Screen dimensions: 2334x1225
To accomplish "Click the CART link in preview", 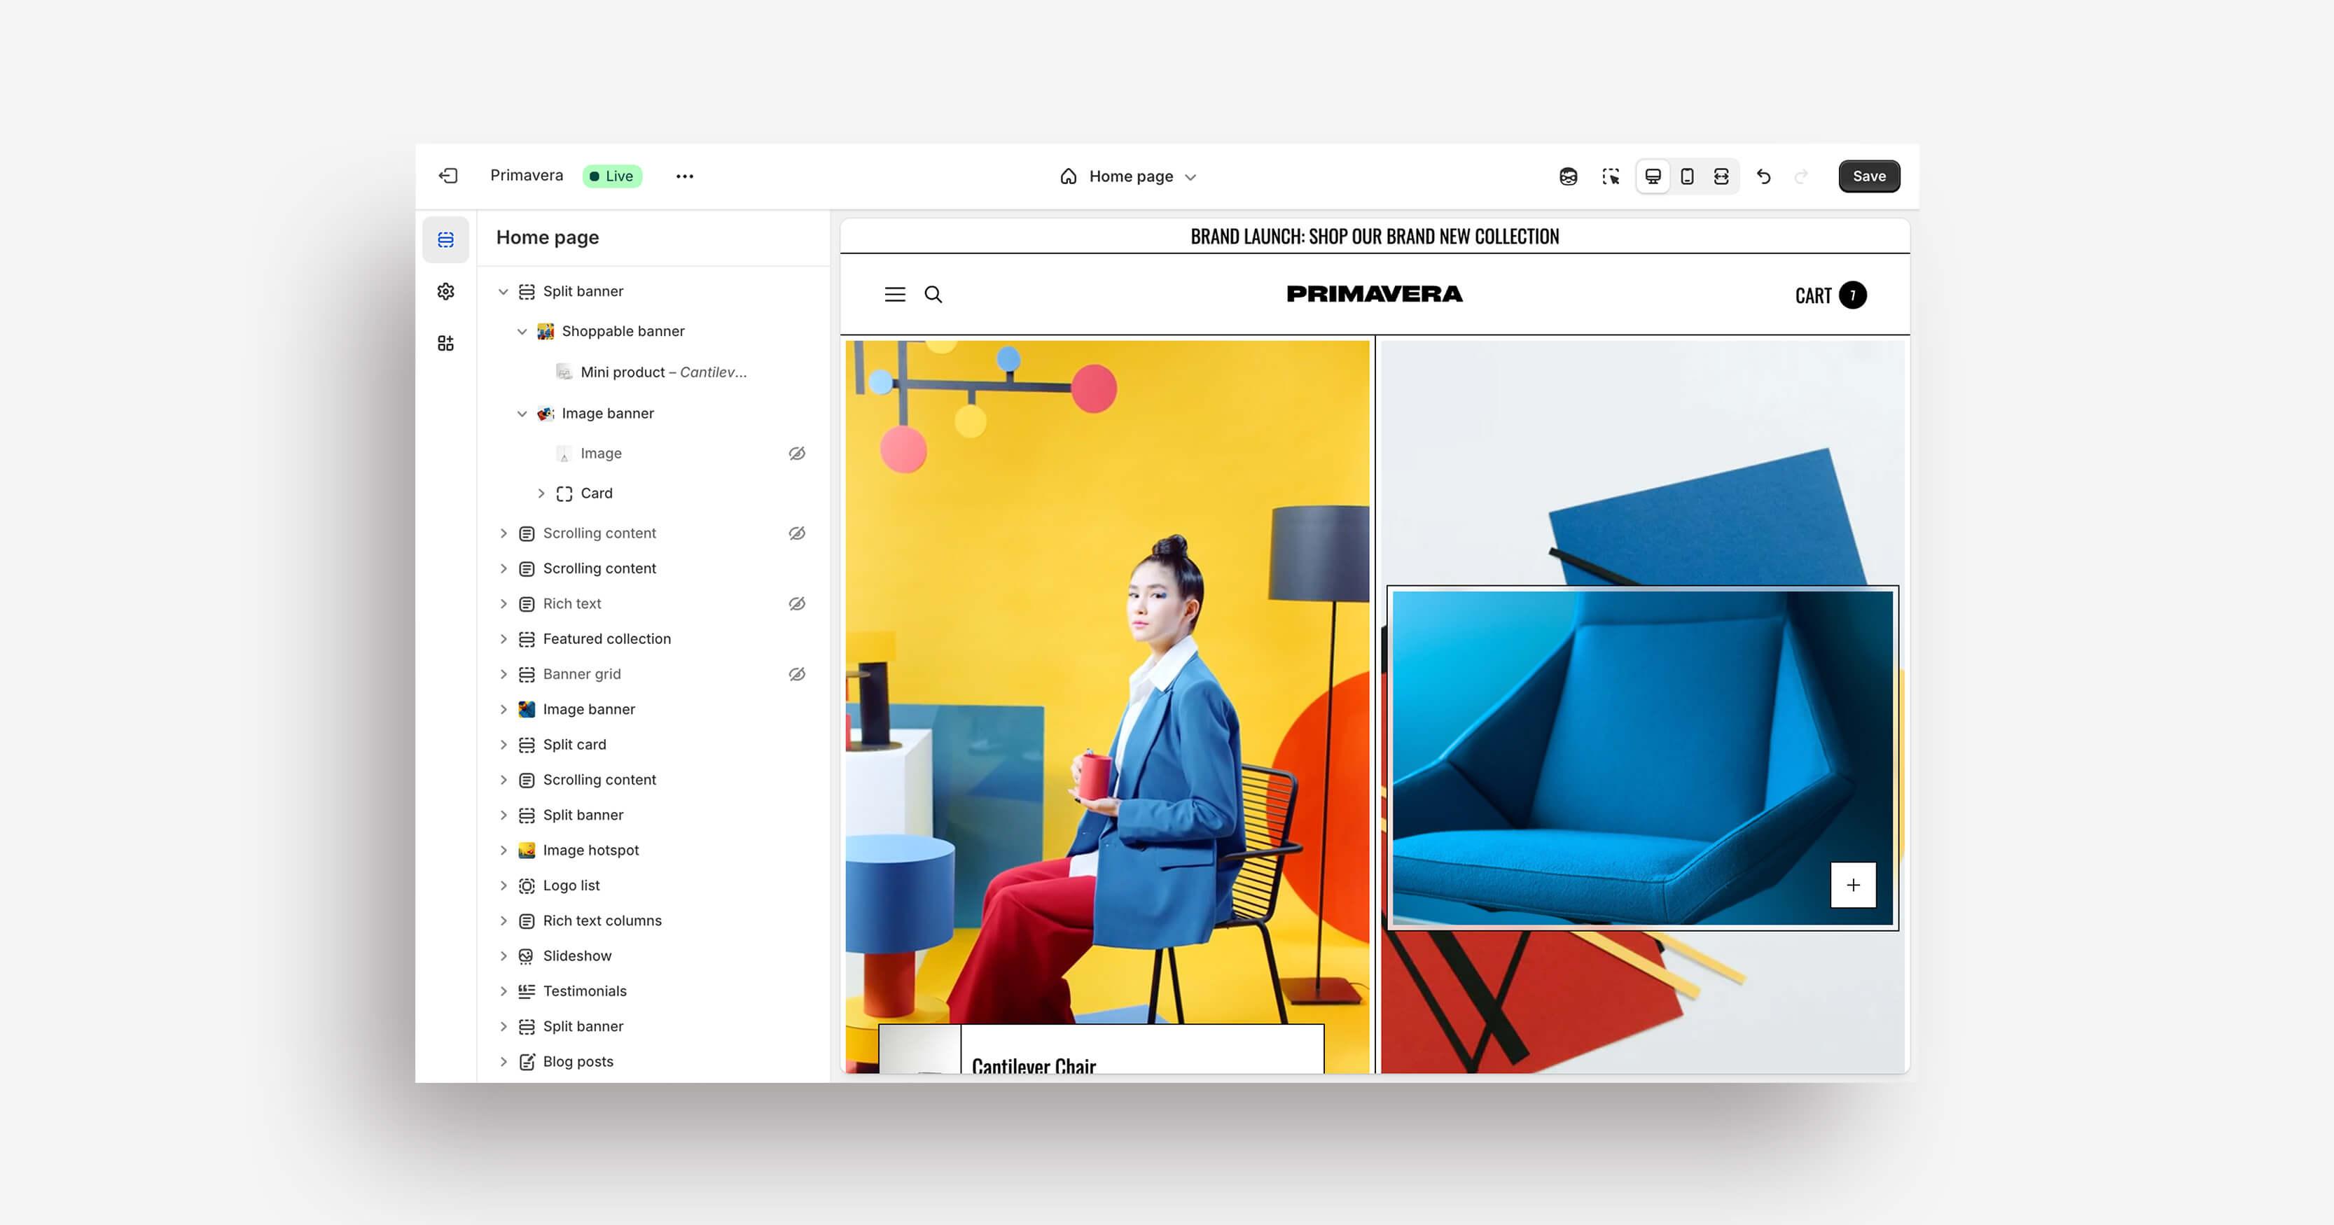I will (1813, 296).
